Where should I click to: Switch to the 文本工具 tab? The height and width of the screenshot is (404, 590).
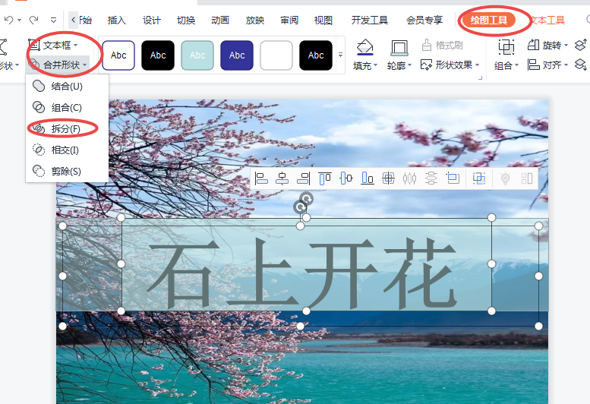pyautogui.click(x=547, y=21)
